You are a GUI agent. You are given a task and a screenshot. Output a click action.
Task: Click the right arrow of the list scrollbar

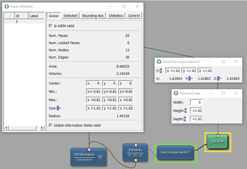42,128
